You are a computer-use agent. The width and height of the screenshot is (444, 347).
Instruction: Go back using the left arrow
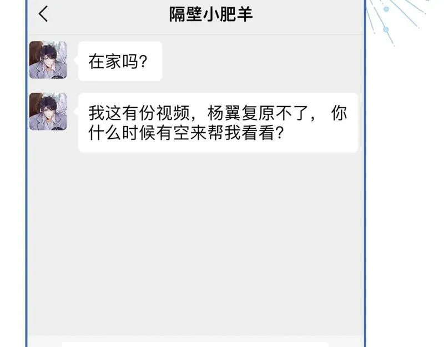click(x=43, y=14)
